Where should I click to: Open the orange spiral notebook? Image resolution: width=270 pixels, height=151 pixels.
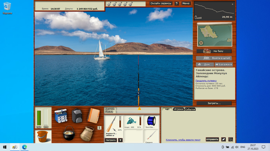pyautogui.click(x=93, y=115)
